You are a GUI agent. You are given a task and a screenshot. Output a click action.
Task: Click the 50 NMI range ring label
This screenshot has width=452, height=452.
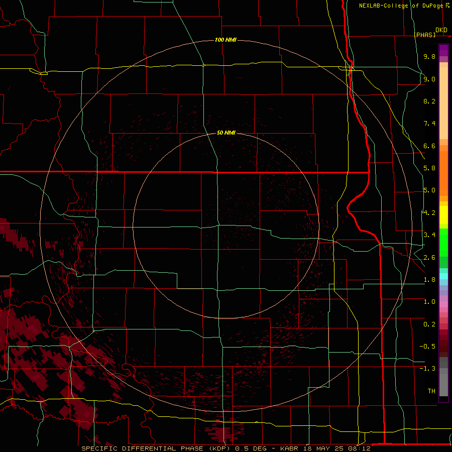[226, 133]
